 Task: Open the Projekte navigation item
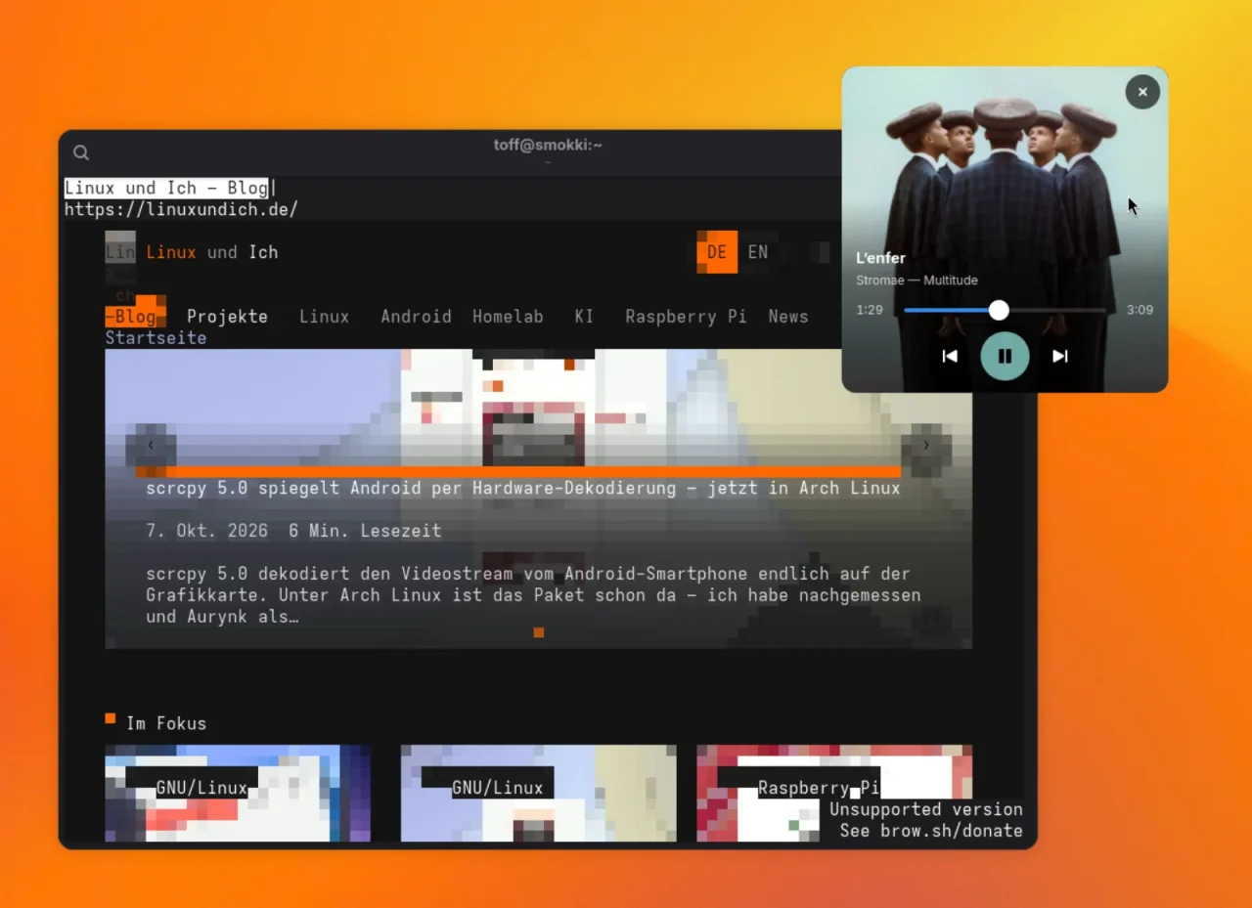point(228,317)
